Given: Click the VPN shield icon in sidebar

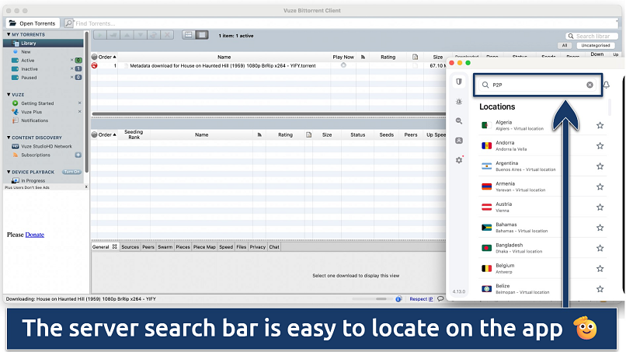Looking at the screenshot, I should click(460, 82).
